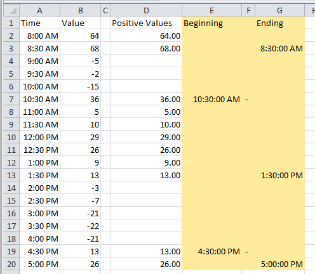The height and width of the screenshot is (274, 315).
Task: Click the 'Ending' header cell
Action: pyautogui.click(x=280, y=23)
